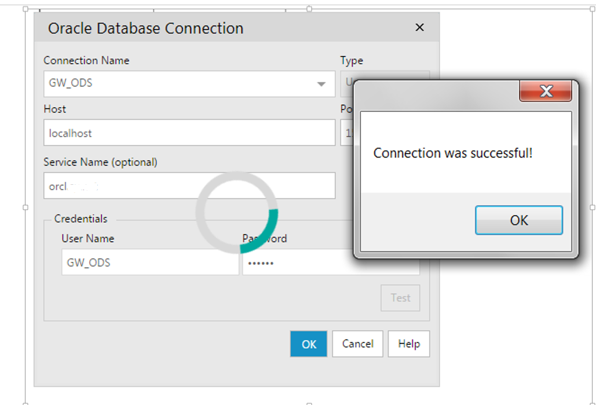Cancel the Oracle connection dialog
This screenshot has width=596, height=405.
pos(358,344)
